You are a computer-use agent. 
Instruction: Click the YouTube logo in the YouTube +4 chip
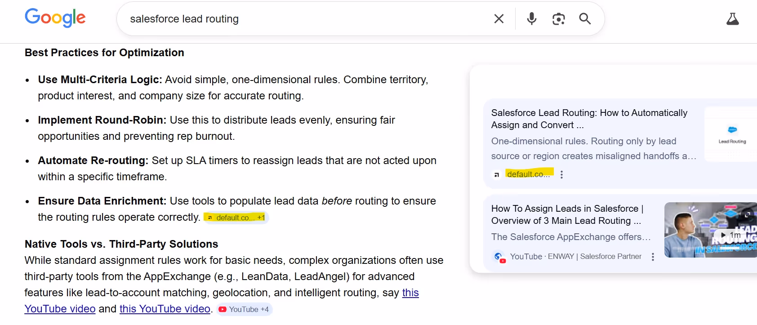[223, 309]
